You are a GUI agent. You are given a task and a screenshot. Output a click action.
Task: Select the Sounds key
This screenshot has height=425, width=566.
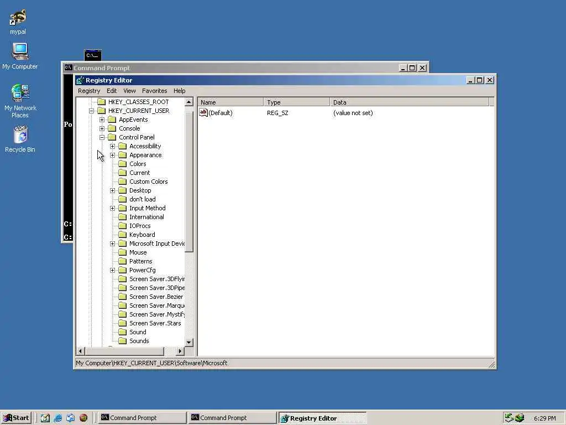[139, 341]
